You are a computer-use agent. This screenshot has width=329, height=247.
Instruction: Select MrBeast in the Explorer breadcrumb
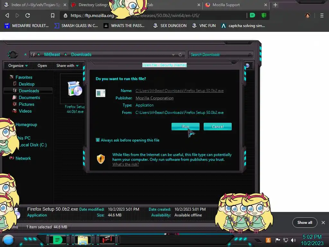pyautogui.click(x=52, y=55)
